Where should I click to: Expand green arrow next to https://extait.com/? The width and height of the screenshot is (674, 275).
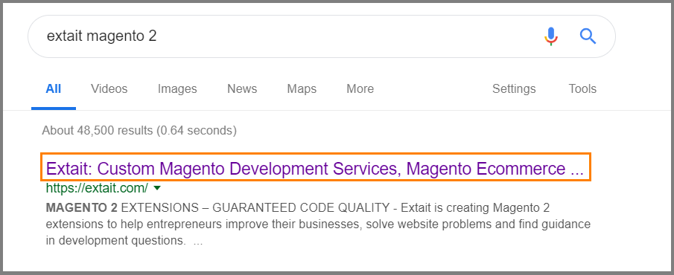[x=157, y=188]
